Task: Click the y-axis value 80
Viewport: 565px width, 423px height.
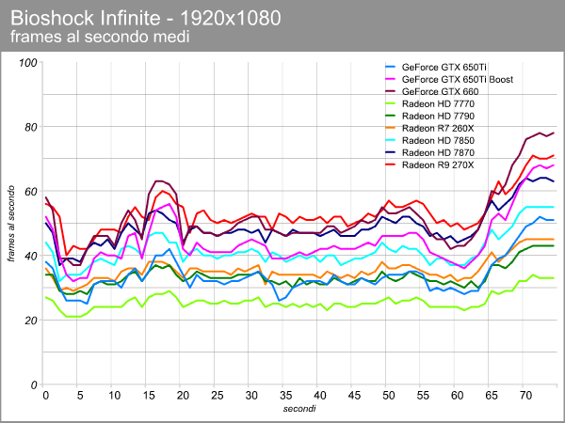Action: (31, 127)
